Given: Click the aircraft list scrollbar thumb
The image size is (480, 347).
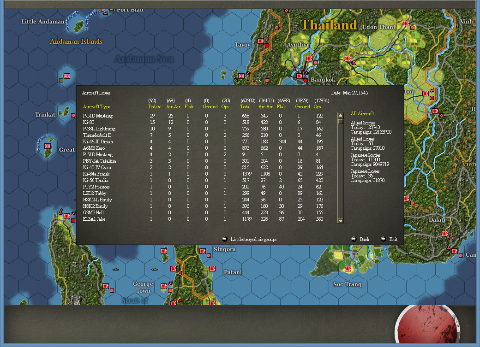Looking at the screenshot, I should (x=340, y=122).
